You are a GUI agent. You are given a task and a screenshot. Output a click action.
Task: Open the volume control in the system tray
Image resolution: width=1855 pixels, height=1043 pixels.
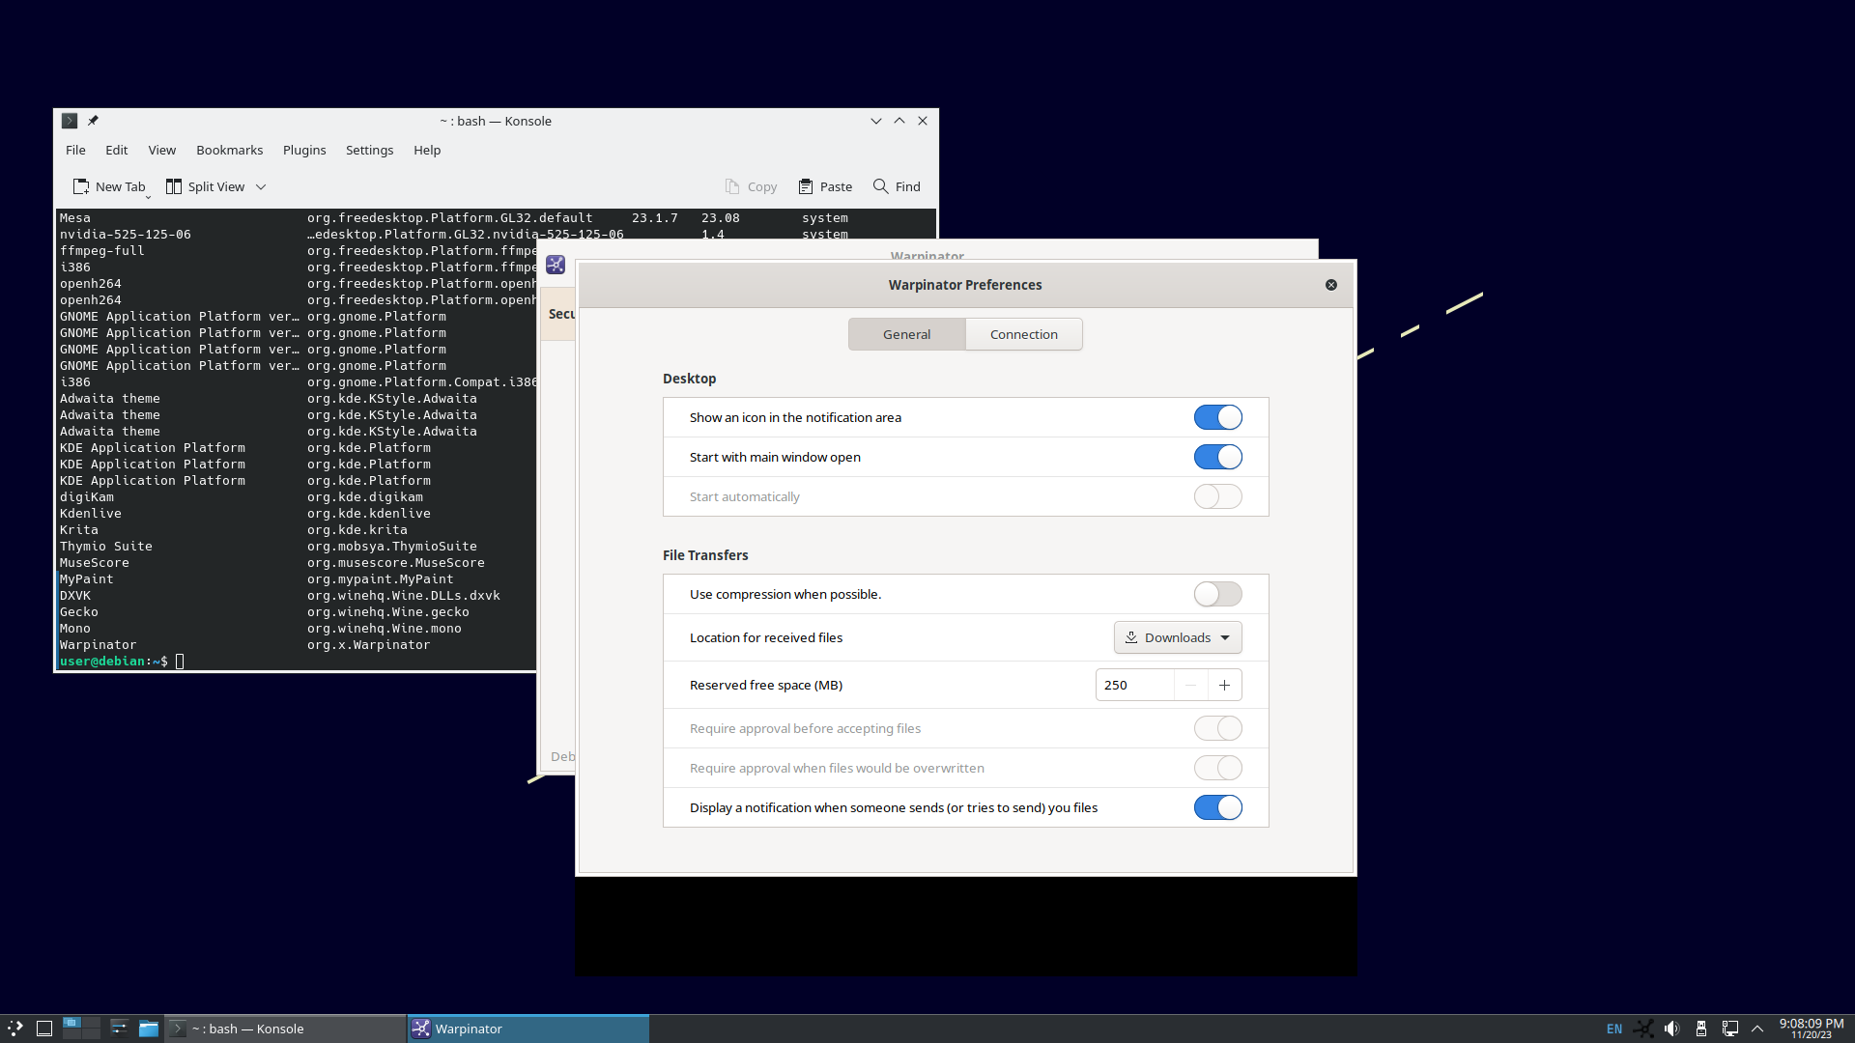click(x=1671, y=1029)
